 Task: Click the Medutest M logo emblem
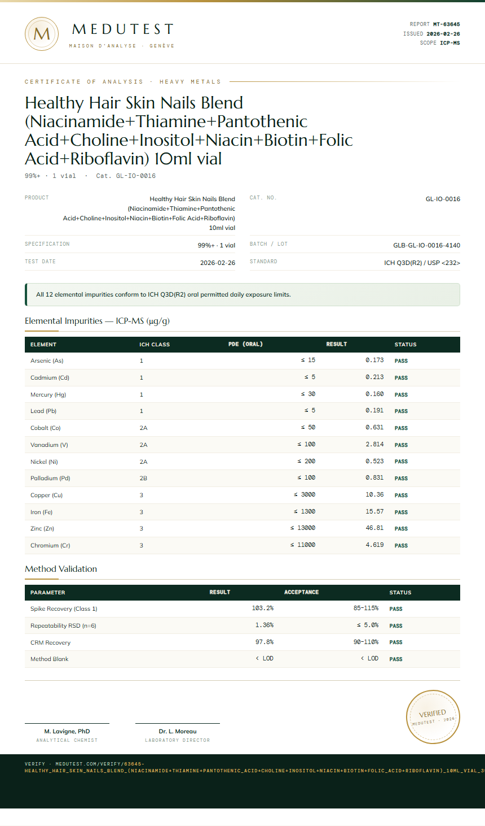[42, 34]
